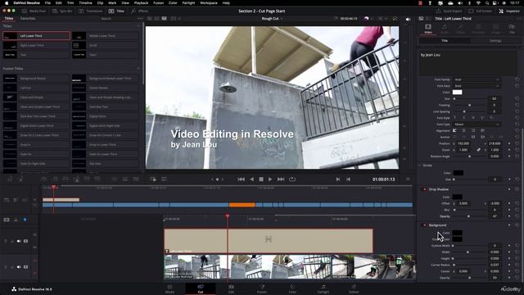Open the Font Face dropdown
This screenshot has width=524, height=295.
477,86
